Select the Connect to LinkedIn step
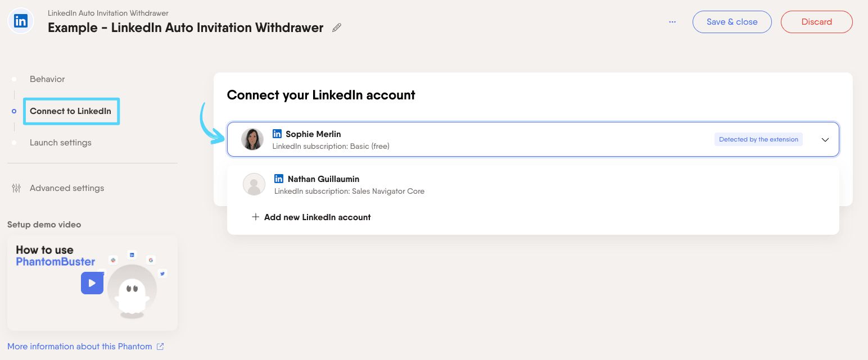 tap(71, 111)
